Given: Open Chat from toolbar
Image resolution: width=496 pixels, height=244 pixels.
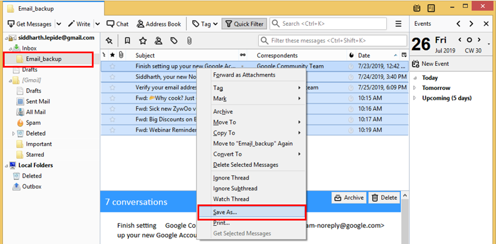Looking at the screenshot, I should coord(118,24).
